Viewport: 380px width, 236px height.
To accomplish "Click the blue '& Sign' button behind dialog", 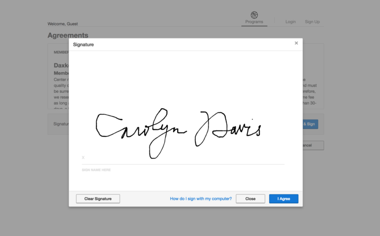I will [310, 124].
